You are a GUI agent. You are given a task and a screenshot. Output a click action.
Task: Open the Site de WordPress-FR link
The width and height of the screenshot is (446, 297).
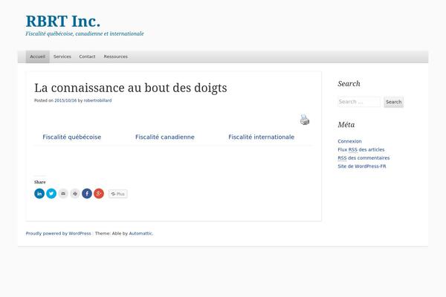coord(362,166)
